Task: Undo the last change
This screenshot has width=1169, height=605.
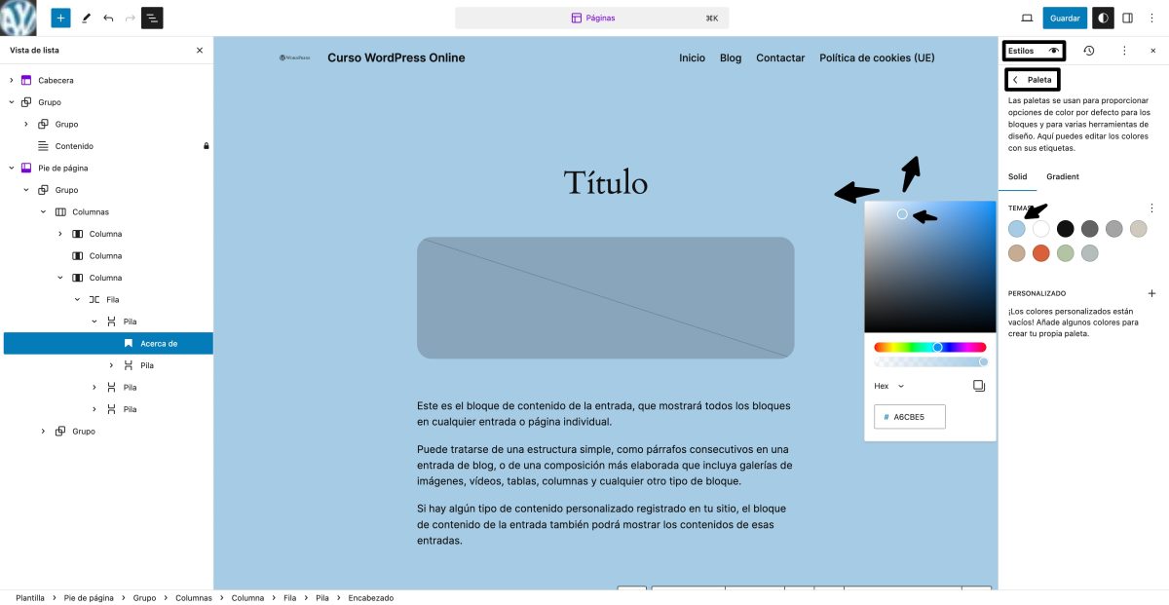Action: 107,18
